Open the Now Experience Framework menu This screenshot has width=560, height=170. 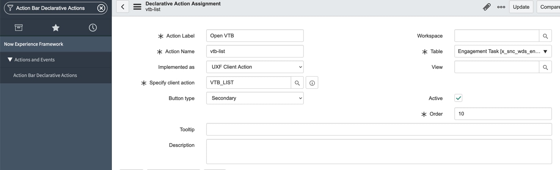pos(56,44)
